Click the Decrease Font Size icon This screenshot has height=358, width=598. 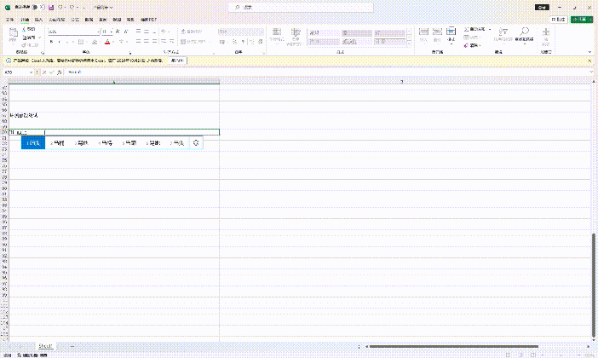tap(126, 32)
